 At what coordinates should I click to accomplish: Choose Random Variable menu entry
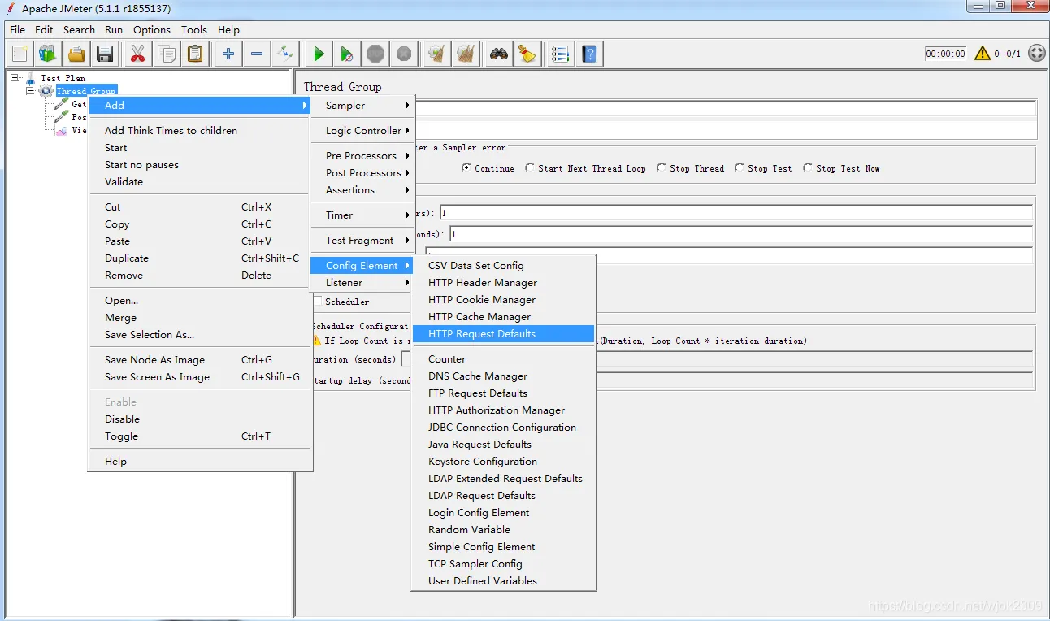(x=504, y=530)
